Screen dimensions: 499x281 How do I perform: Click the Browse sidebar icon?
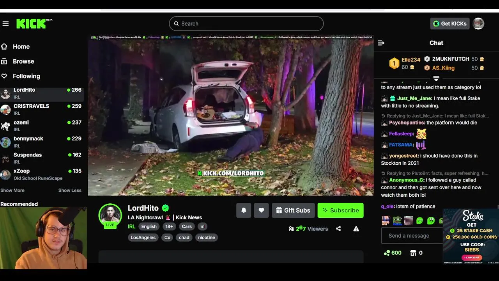(4, 61)
